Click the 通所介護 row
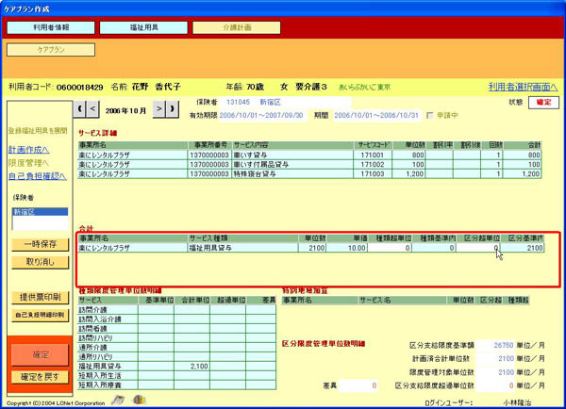This screenshot has width=566, height=409. 177,348
